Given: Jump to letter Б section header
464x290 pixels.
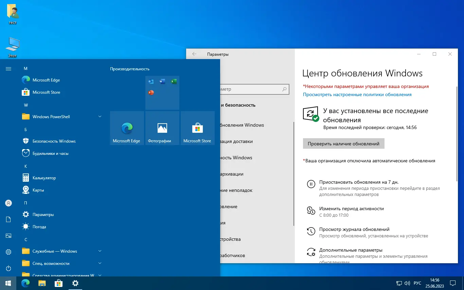Looking at the screenshot, I should (x=25, y=130).
